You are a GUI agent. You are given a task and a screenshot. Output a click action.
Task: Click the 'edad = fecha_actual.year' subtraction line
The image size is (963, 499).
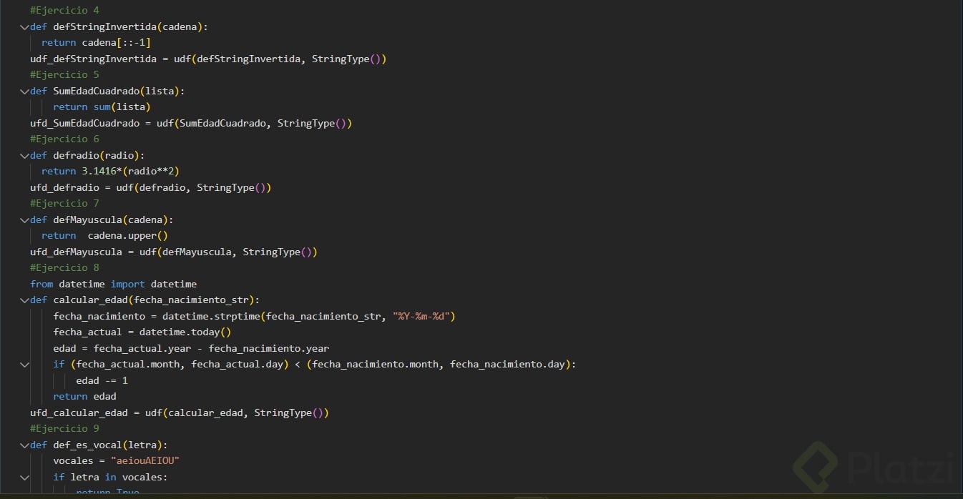click(x=191, y=349)
